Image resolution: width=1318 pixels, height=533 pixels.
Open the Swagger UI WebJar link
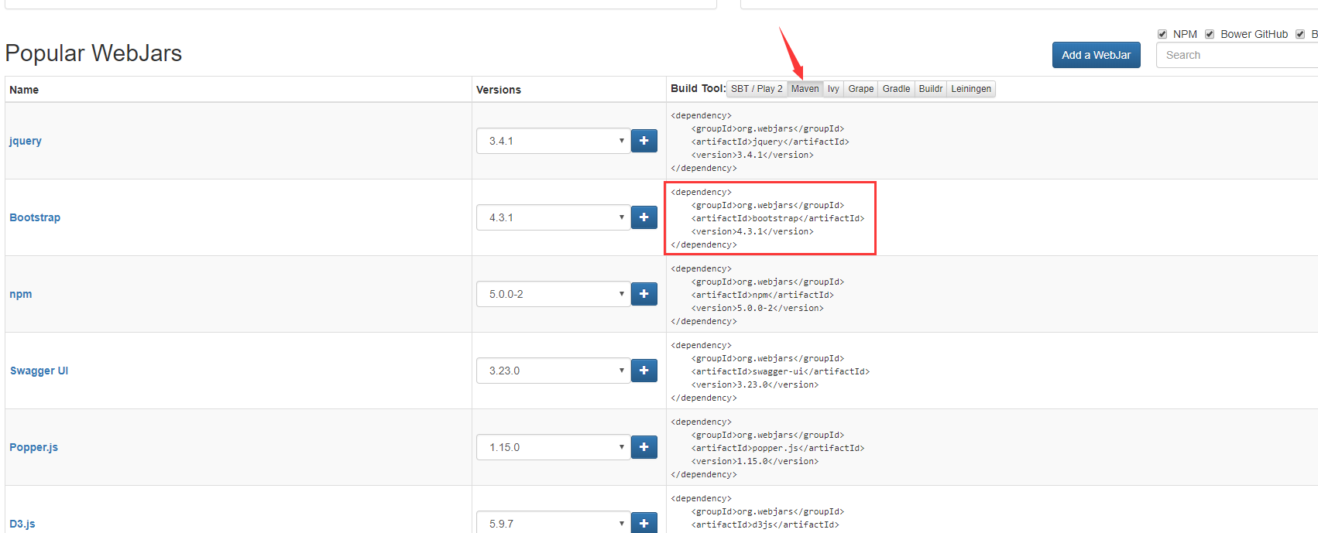click(39, 371)
